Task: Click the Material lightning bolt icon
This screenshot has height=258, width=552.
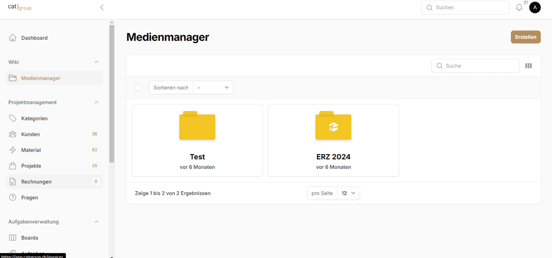Action: [13, 150]
